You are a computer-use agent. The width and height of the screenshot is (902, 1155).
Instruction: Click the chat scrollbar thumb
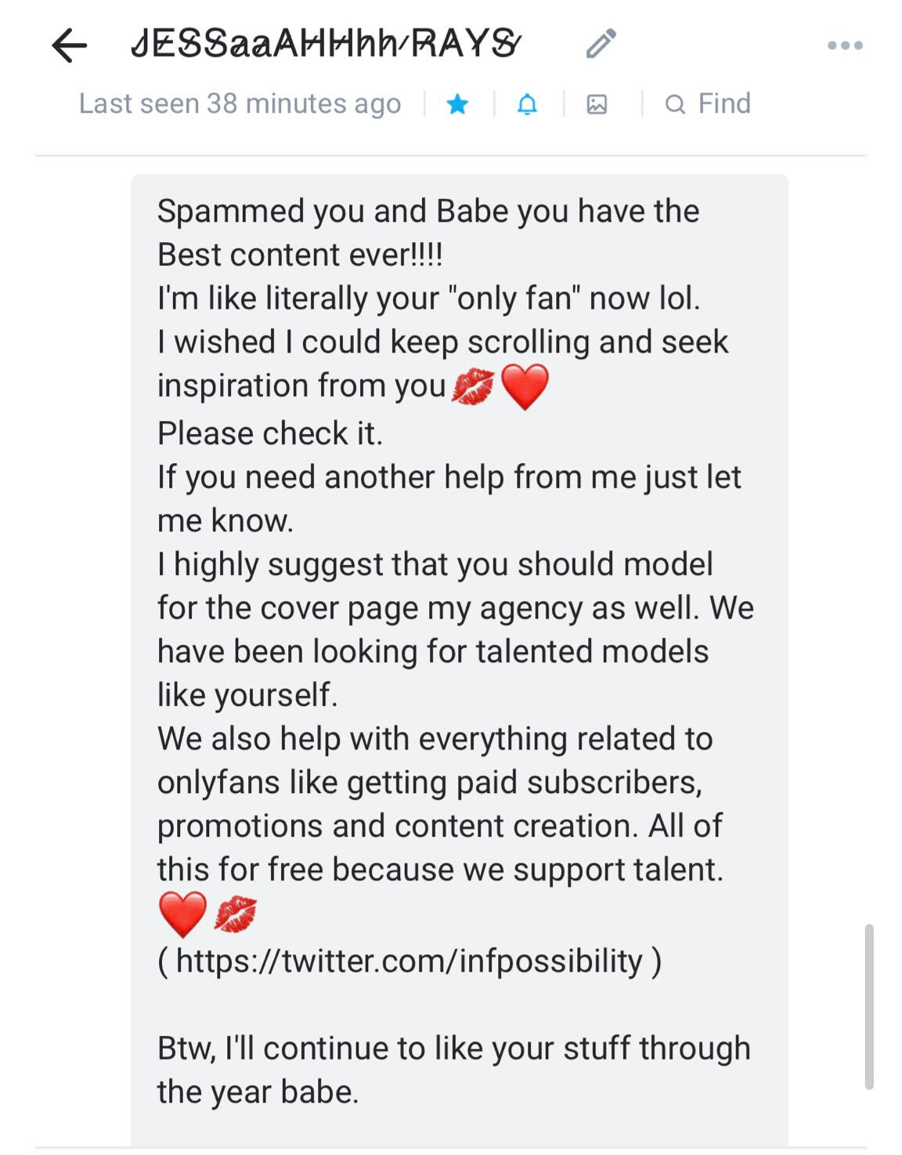pos(868,1006)
